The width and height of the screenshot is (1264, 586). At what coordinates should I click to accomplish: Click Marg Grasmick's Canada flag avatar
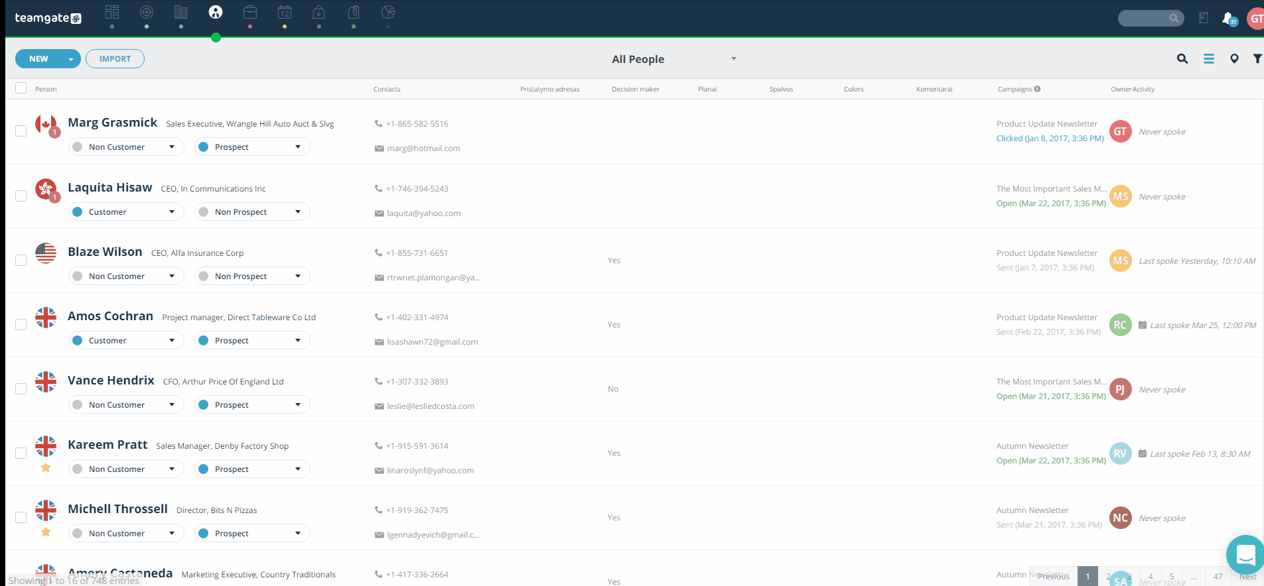(x=46, y=124)
